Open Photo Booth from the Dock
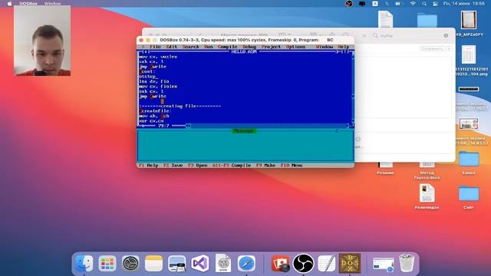This screenshot has height=276, width=491. [280, 264]
